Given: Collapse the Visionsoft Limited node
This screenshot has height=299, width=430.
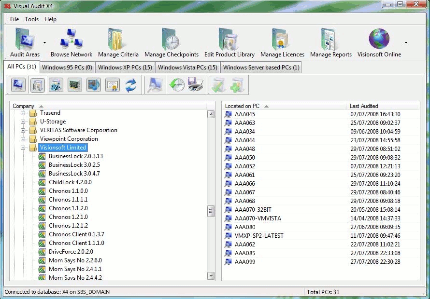Looking at the screenshot, I should (x=23, y=148).
